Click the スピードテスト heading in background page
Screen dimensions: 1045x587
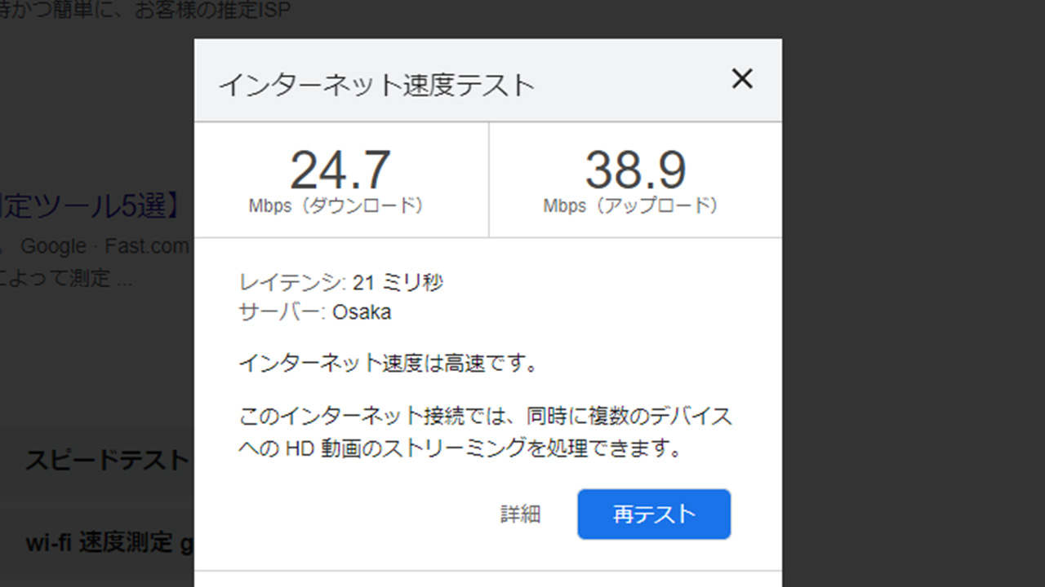tap(108, 460)
